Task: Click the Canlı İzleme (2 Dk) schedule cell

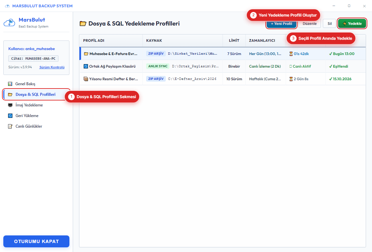Action: pos(265,66)
